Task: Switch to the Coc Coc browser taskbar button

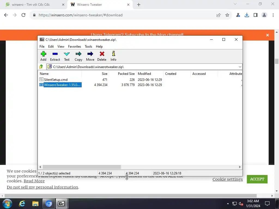Action: [48, 204]
